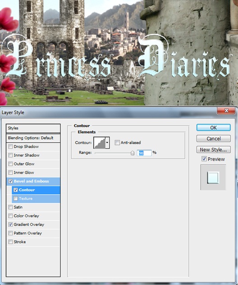The width and height of the screenshot is (238, 285).
Task: Click the contour curve thumbnail preview
Action: tap(100, 143)
